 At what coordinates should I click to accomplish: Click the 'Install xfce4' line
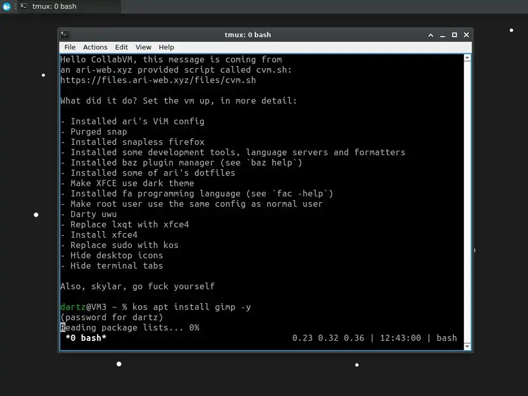(99, 235)
